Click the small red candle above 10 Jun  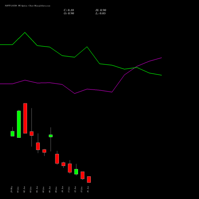[x=63, y=164]
